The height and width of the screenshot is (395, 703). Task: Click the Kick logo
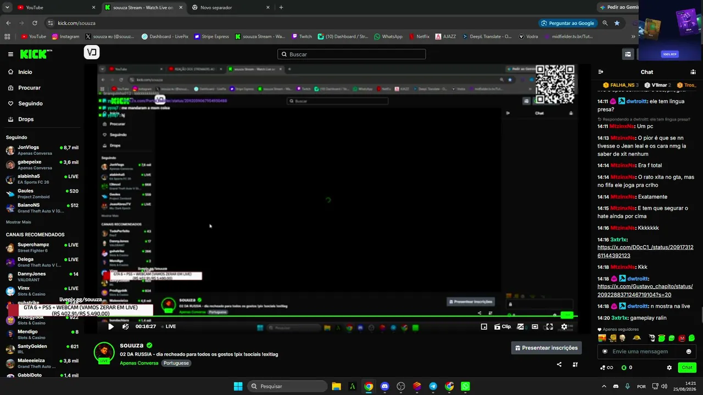36,54
